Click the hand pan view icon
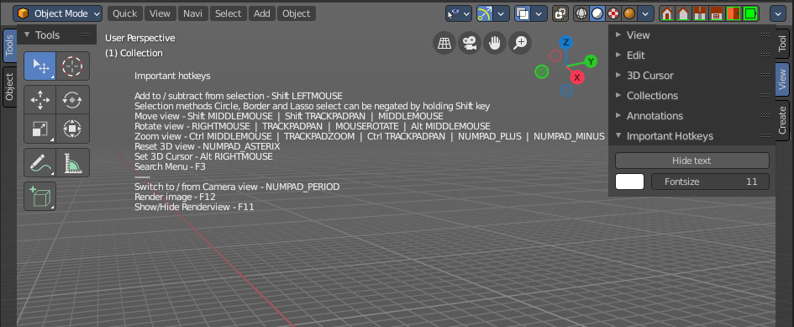Viewport: 794px width, 327px height. point(495,43)
